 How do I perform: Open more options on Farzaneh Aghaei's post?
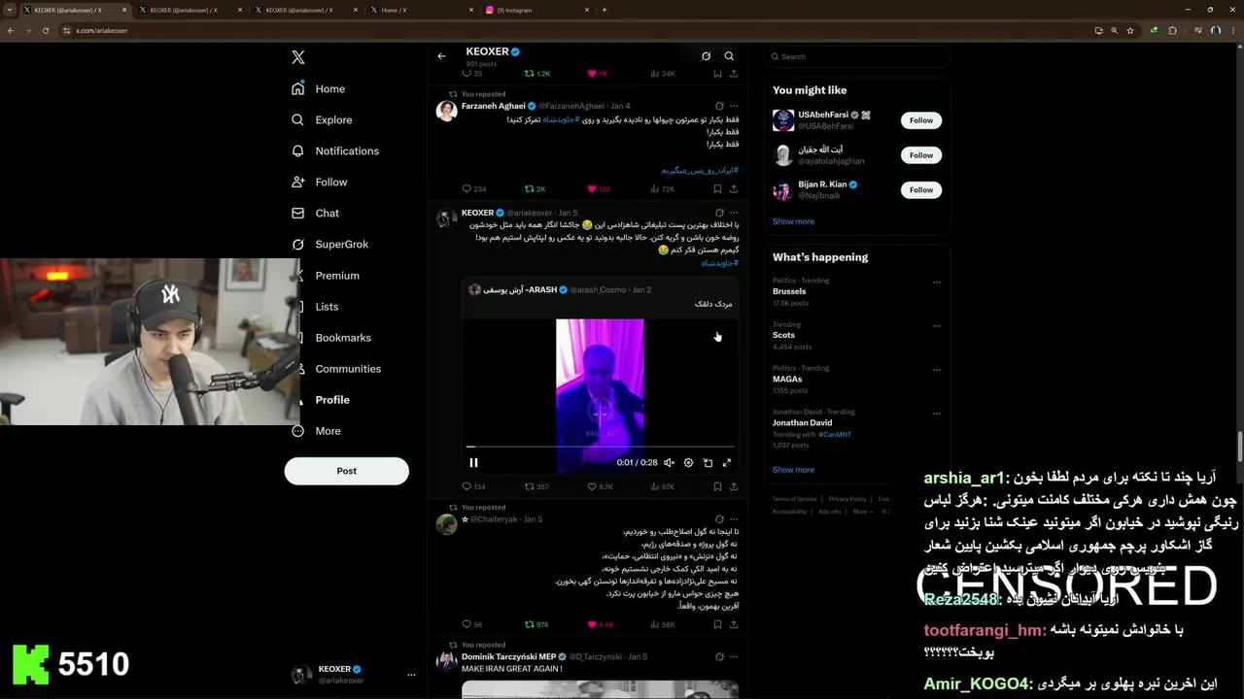pyautogui.click(x=734, y=106)
